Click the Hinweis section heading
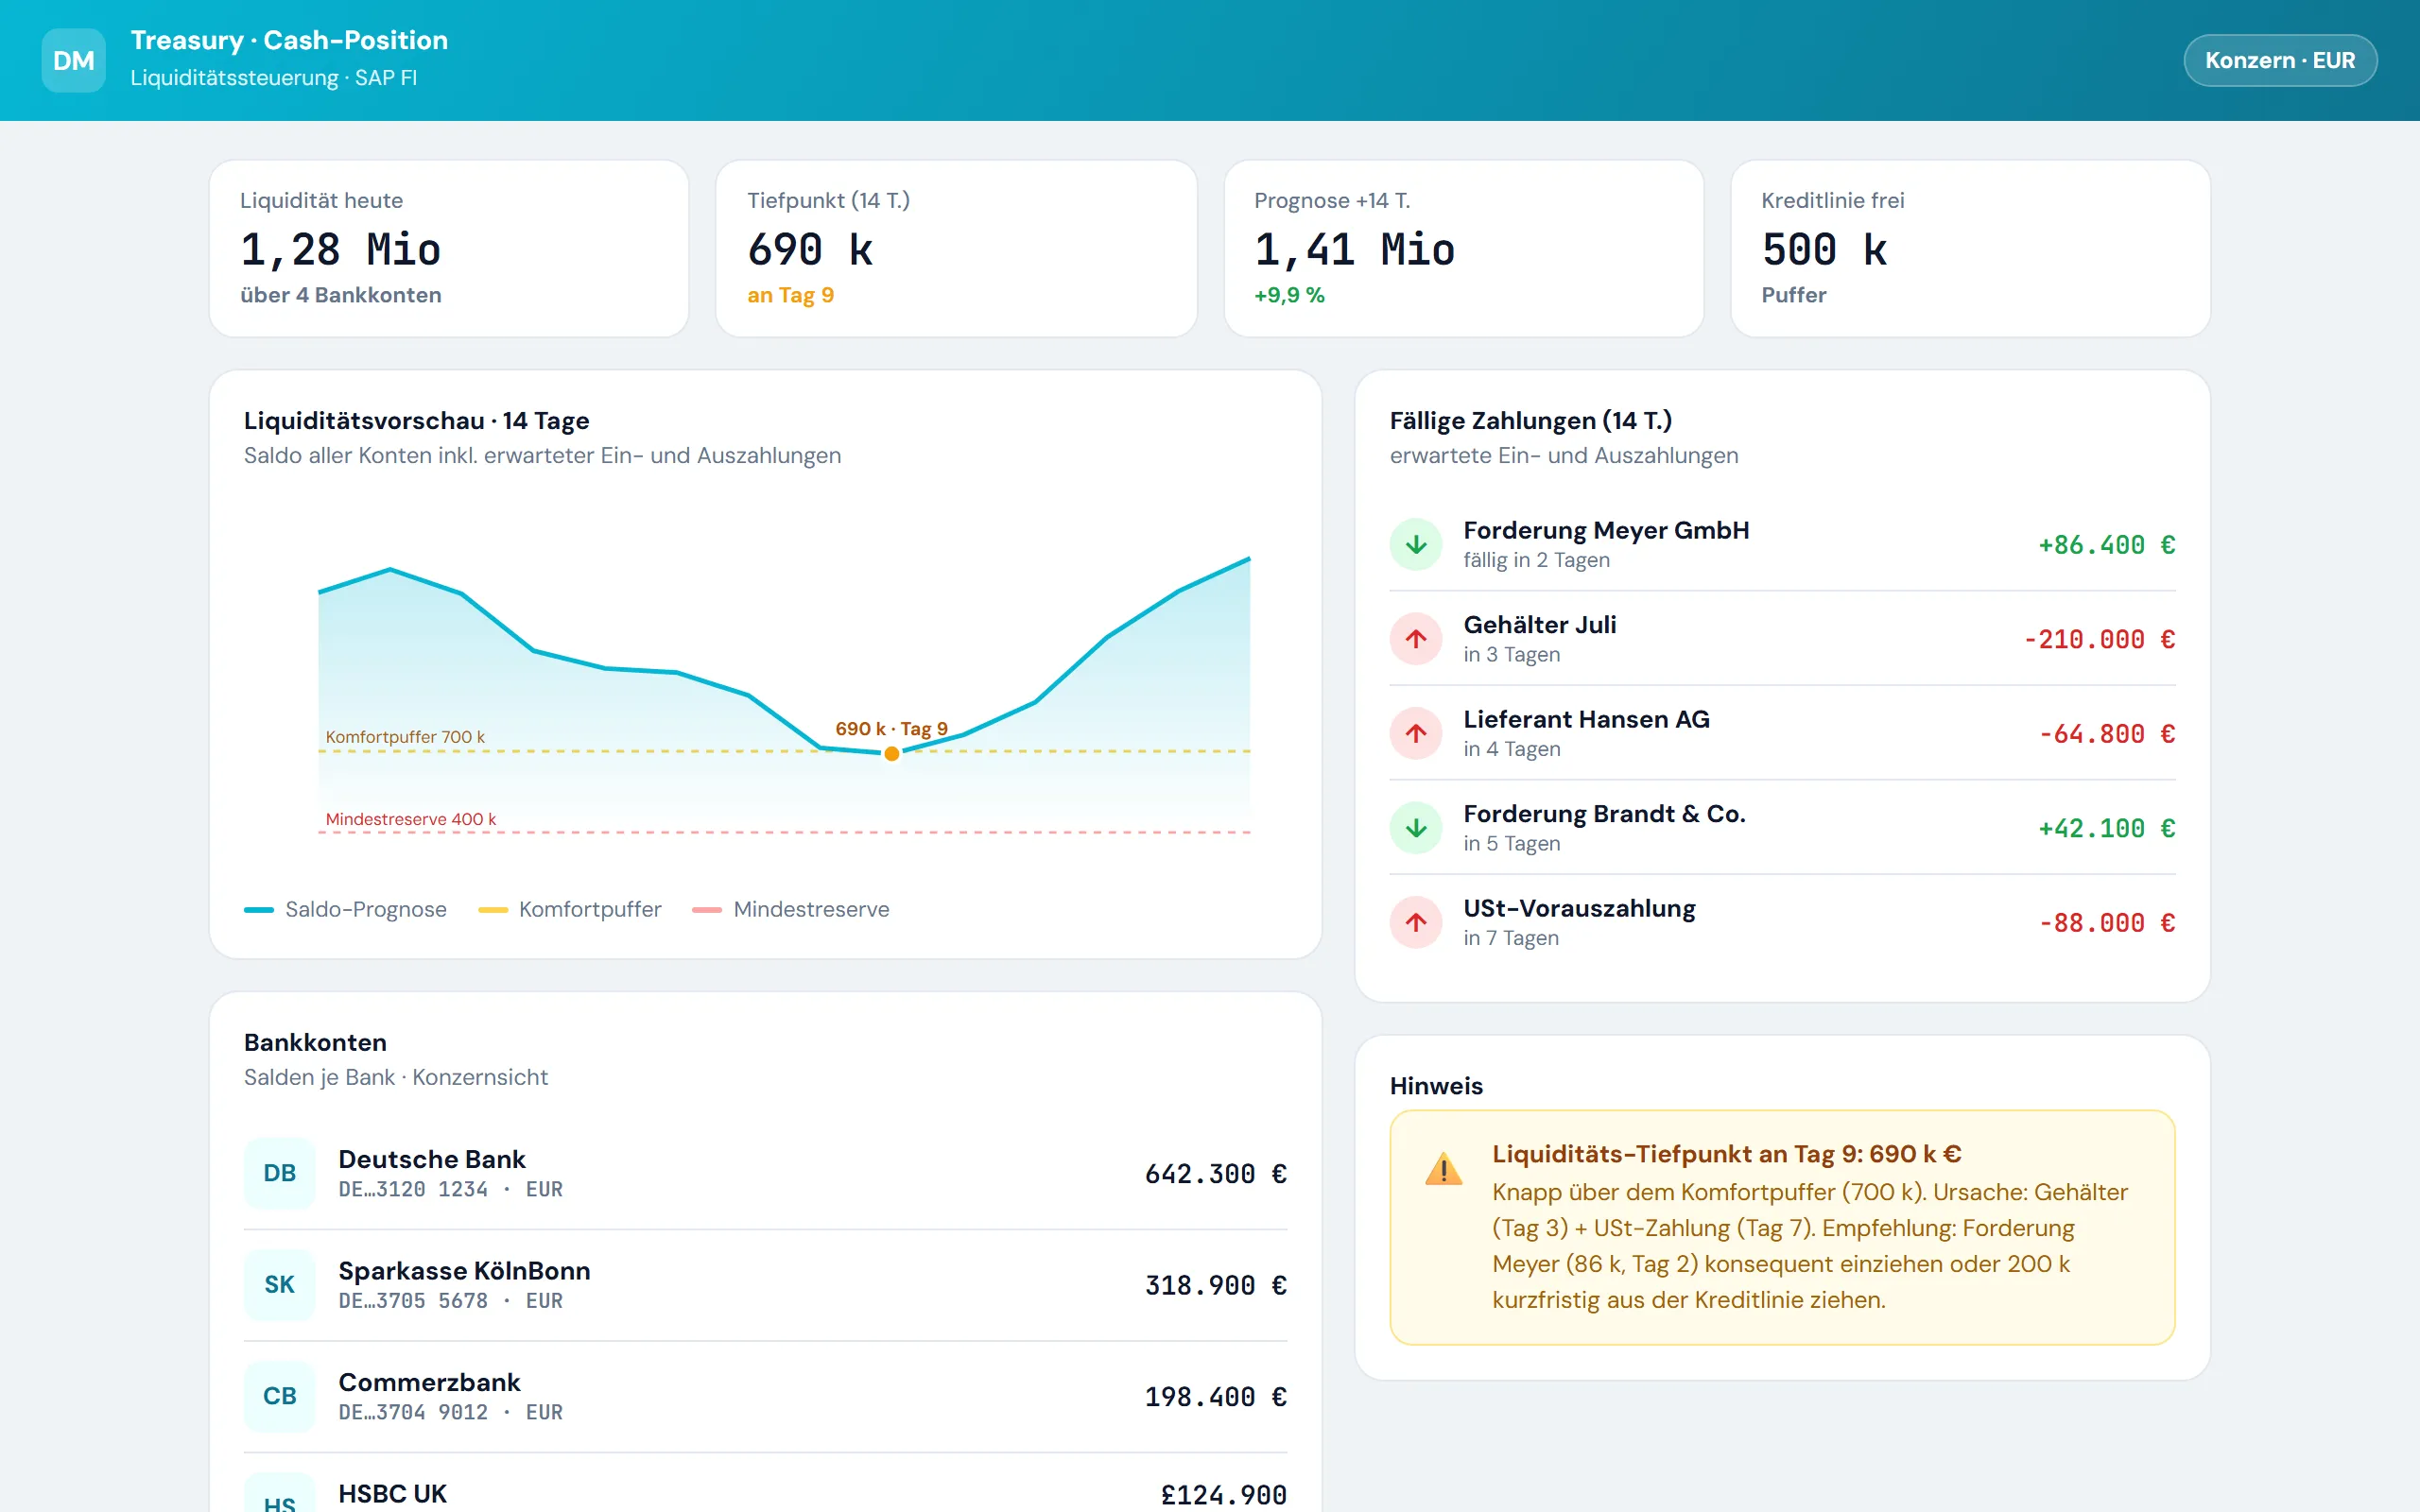Screen dimensions: 2420x1512 coord(1436,1086)
